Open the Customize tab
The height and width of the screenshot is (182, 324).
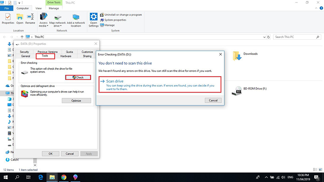[x=87, y=52]
